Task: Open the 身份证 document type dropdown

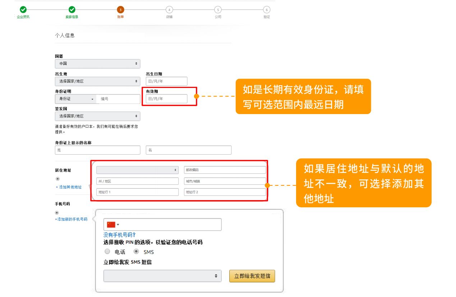Action: 75,99
